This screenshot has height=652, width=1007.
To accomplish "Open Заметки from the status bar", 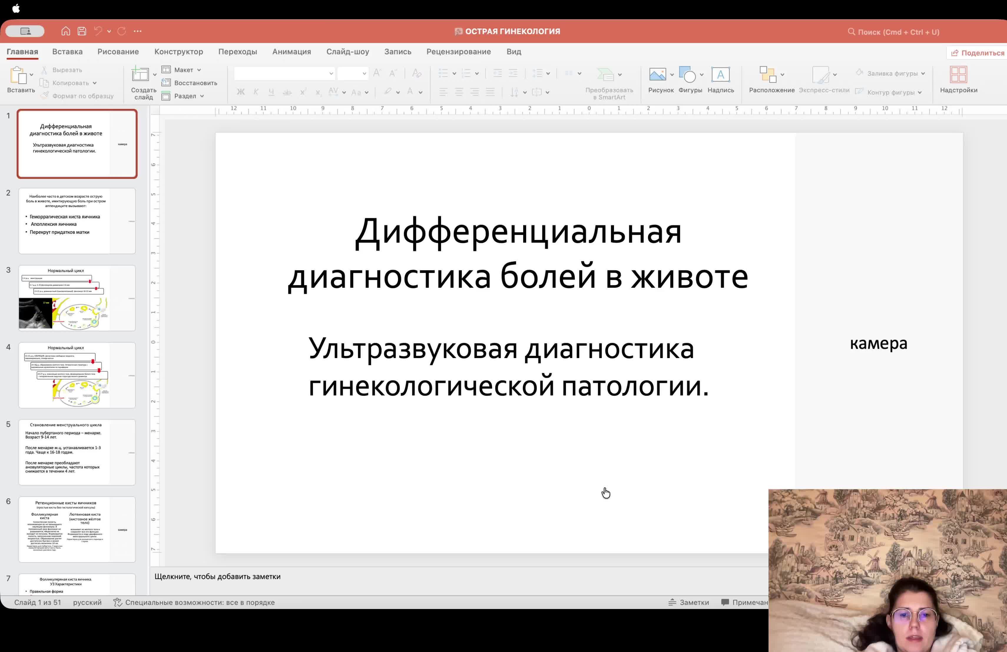I will pos(690,602).
